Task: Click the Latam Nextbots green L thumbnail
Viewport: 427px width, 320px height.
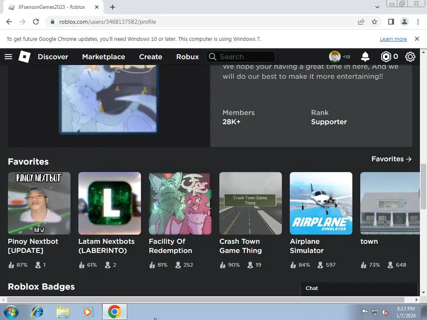Action: [110, 203]
